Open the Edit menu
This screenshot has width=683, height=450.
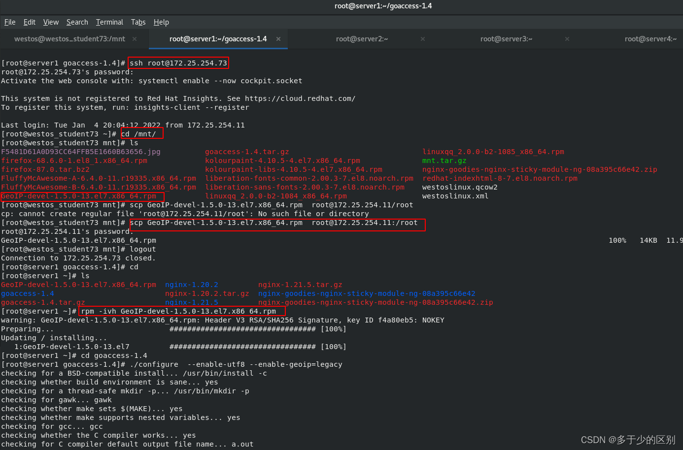[30, 22]
